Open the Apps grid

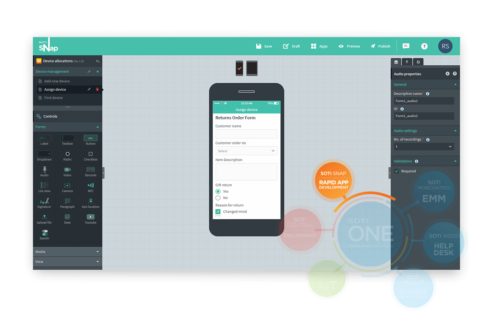319,46
